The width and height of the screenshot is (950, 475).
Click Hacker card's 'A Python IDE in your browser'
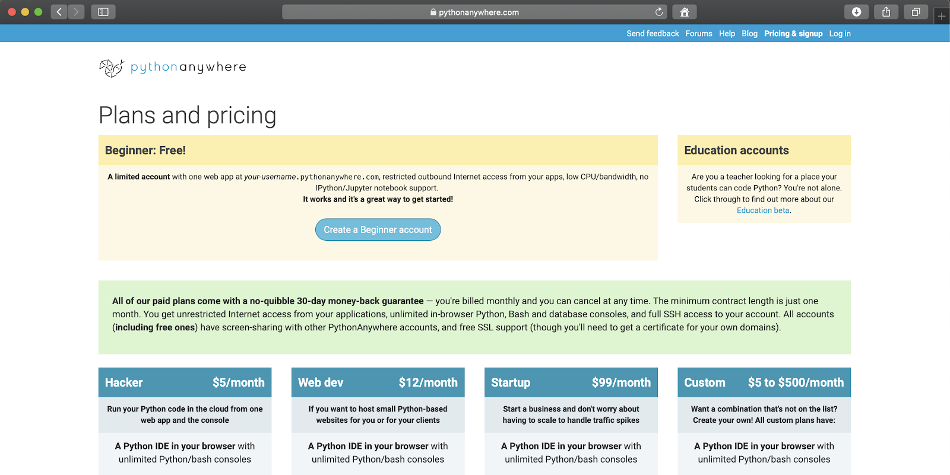(175, 446)
